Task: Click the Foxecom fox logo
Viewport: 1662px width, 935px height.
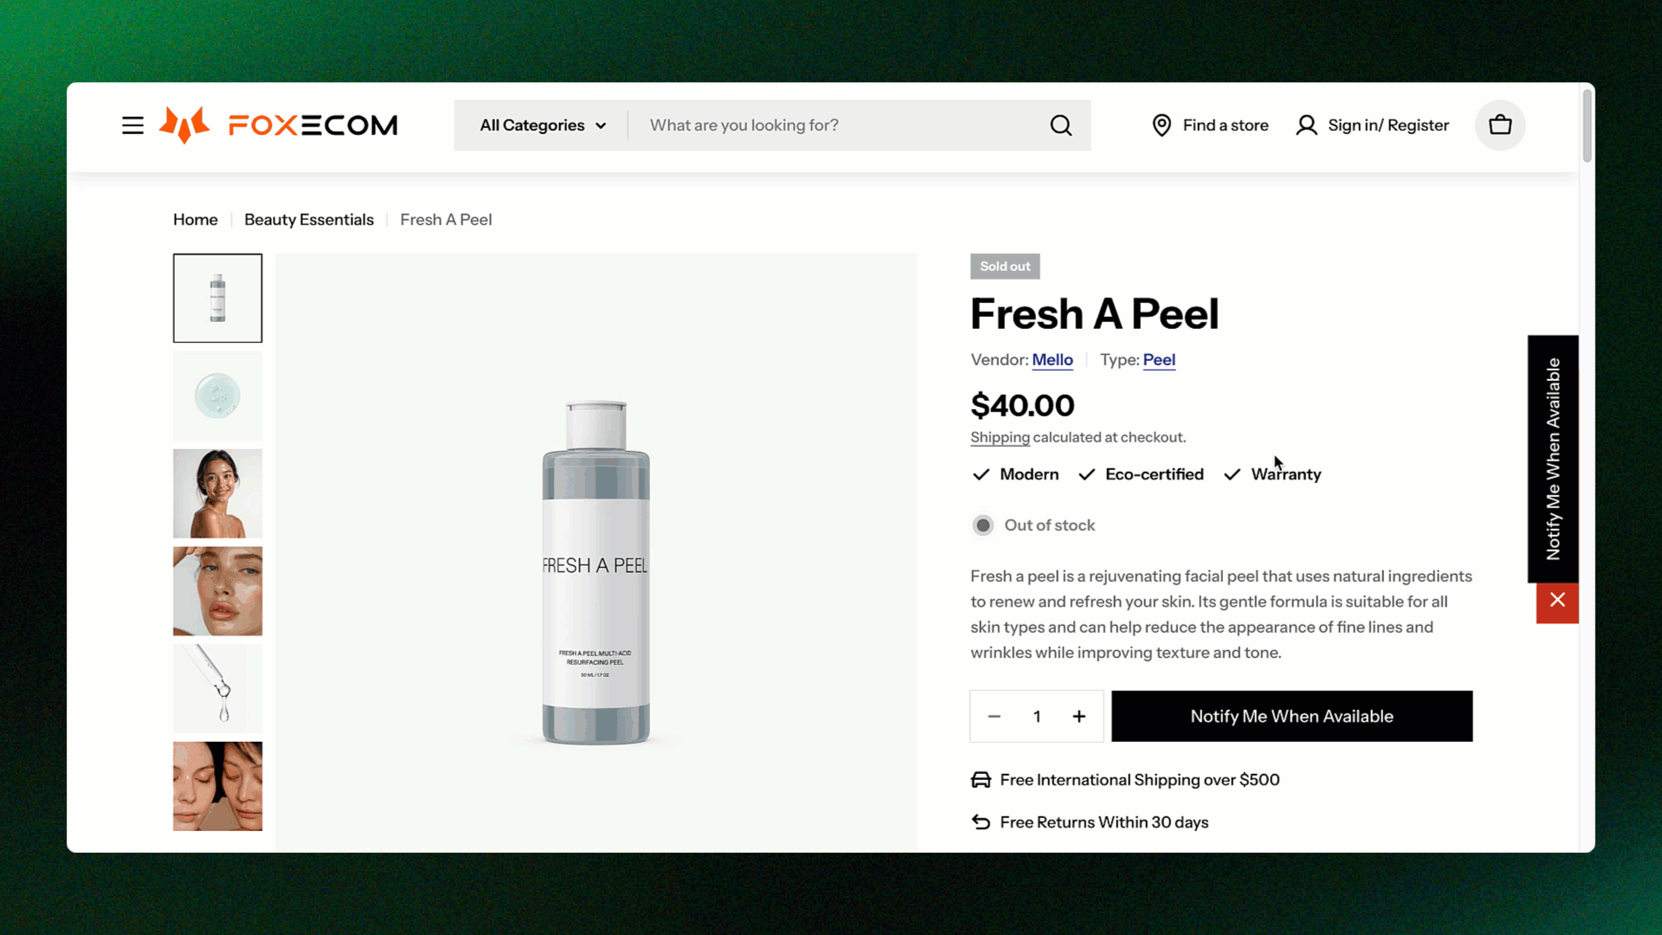Action: click(184, 126)
